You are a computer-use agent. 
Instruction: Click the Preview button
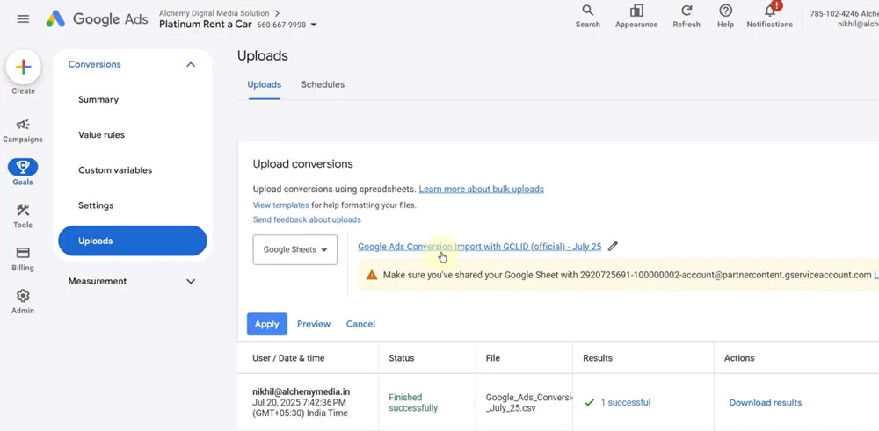click(x=314, y=324)
